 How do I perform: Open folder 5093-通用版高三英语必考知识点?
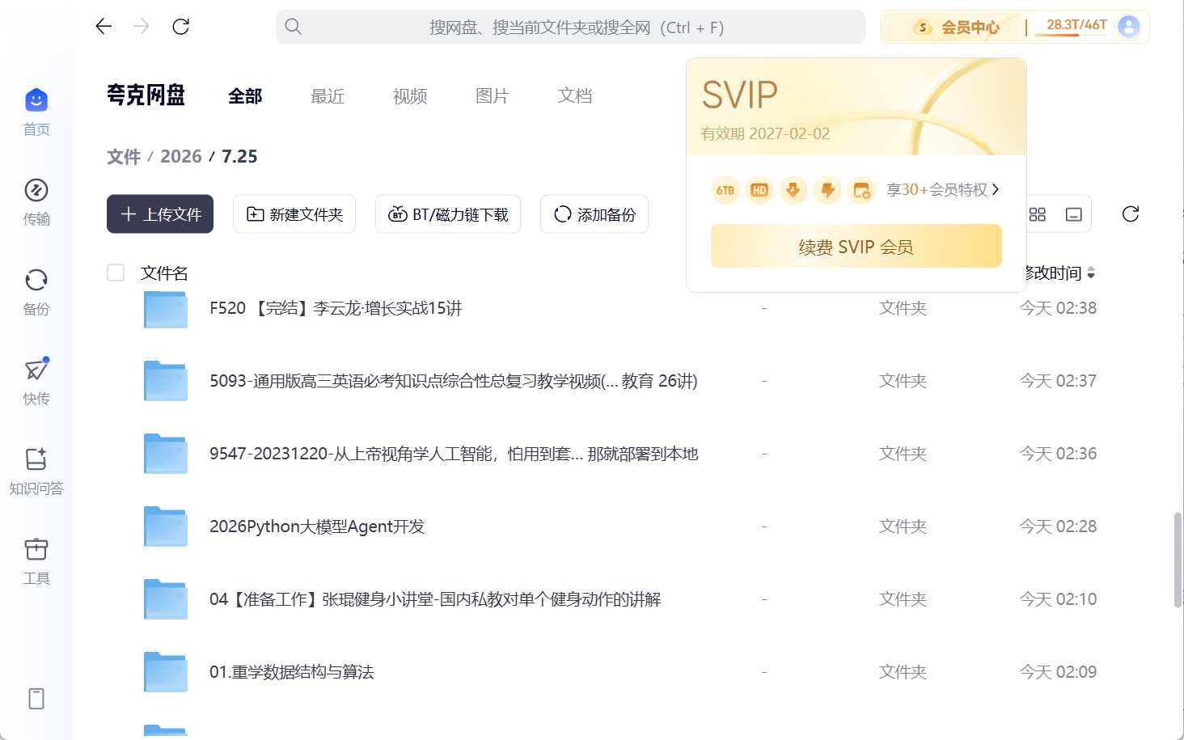[x=454, y=381]
